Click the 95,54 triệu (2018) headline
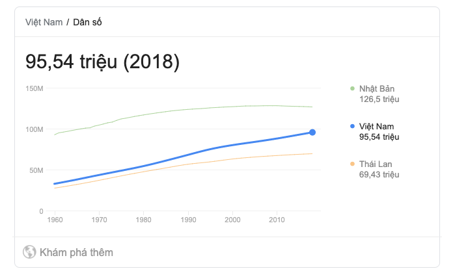 (x=102, y=62)
